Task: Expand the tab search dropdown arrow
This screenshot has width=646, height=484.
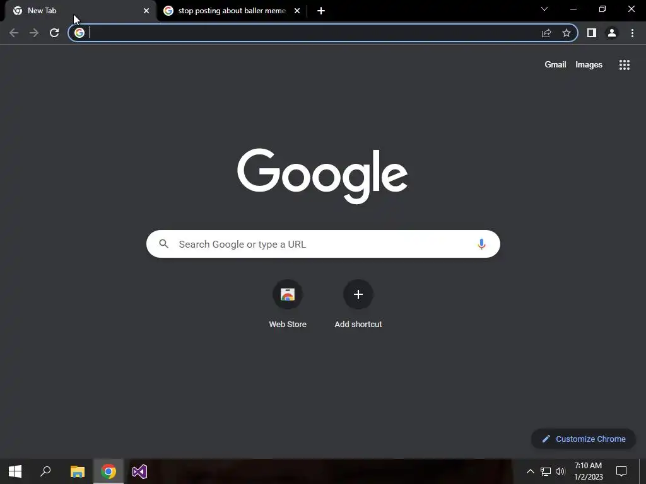Action: [544, 9]
